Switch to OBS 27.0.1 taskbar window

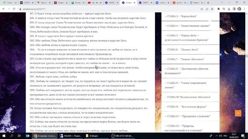pyautogui.click(x=122, y=136)
